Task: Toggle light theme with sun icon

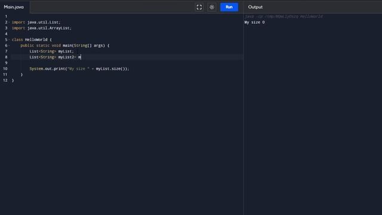Action: pos(212,7)
